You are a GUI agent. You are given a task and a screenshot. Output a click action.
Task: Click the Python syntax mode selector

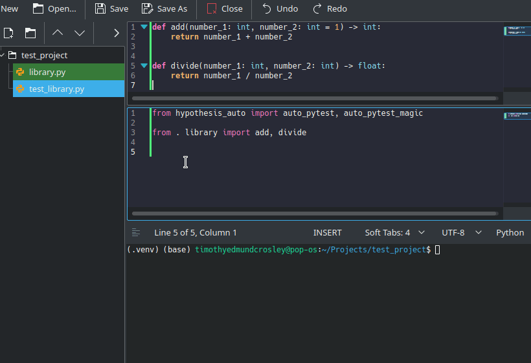point(510,232)
